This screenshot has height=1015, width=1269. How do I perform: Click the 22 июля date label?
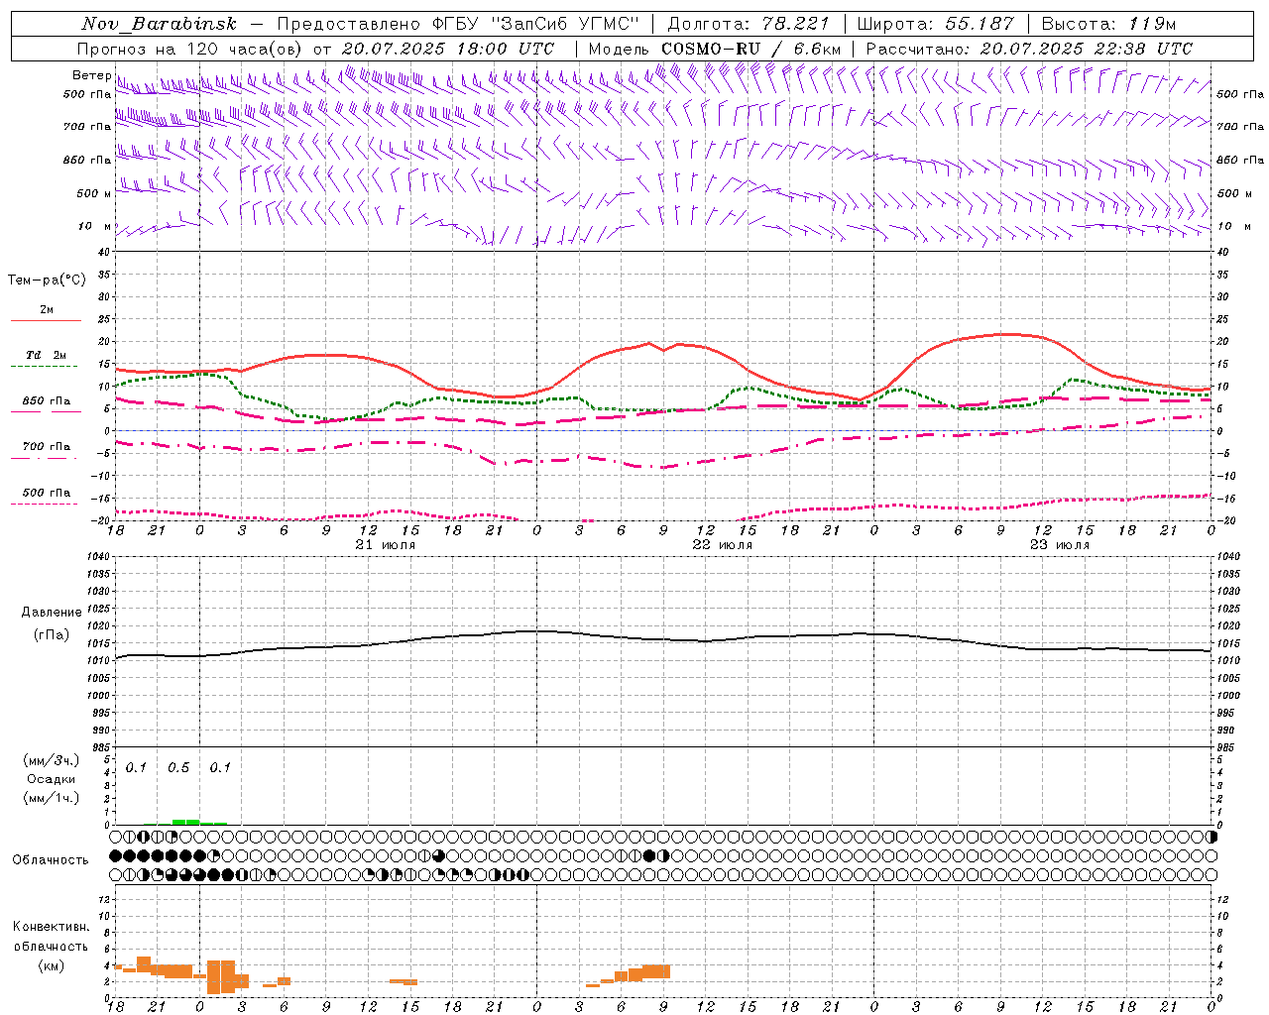(x=723, y=545)
